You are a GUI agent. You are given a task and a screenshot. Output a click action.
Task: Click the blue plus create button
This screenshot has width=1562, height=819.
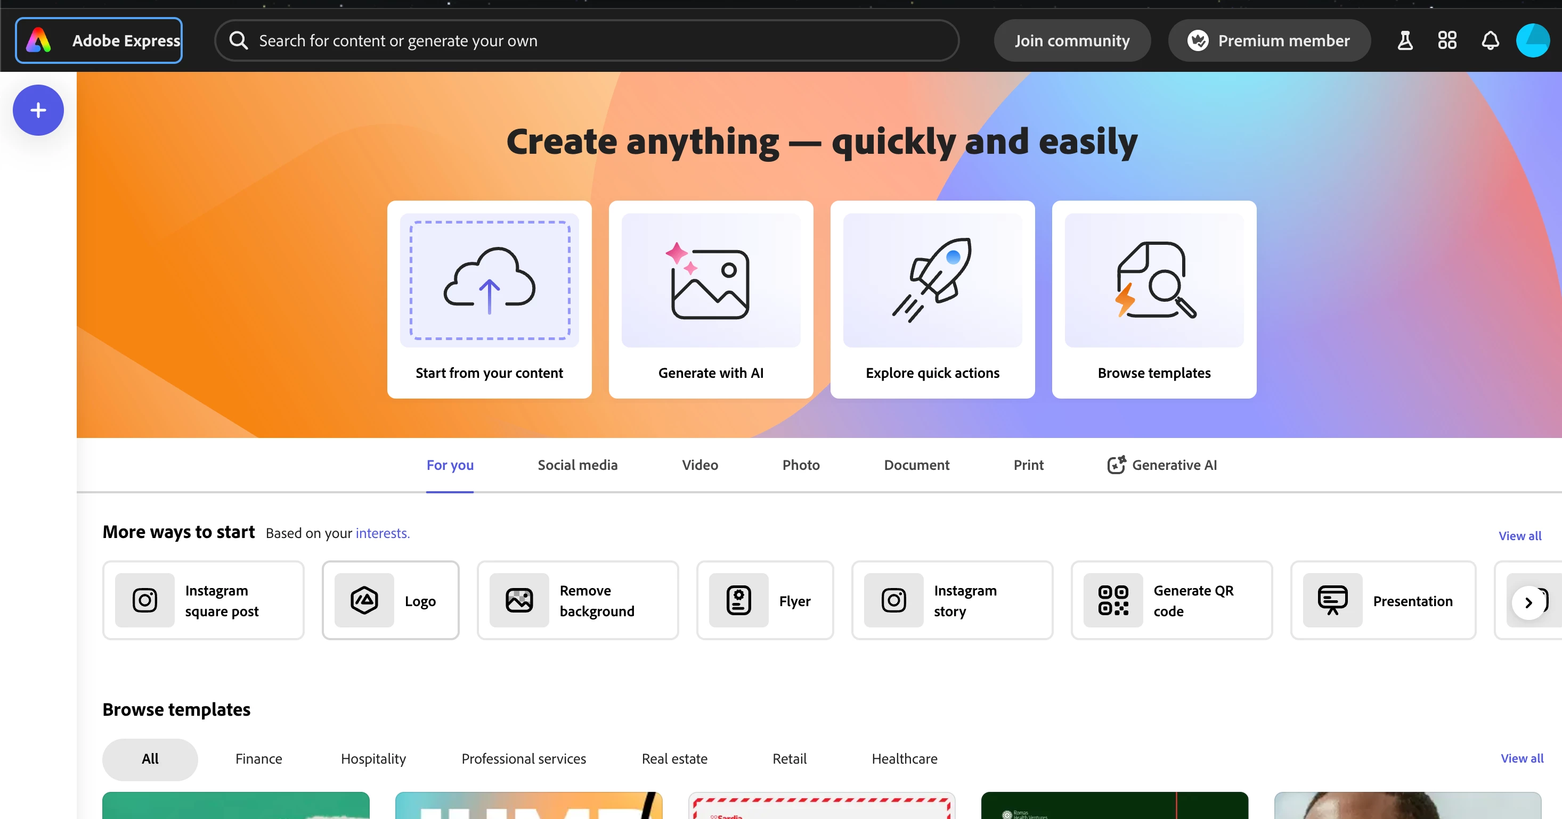click(38, 110)
